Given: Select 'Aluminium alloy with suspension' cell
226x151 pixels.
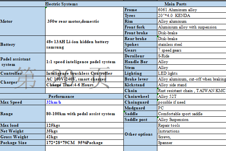Looking at the screenshot, I should point(192,27).
